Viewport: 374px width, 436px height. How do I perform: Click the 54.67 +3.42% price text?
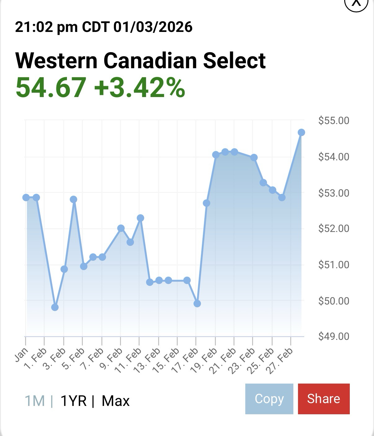click(x=100, y=88)
